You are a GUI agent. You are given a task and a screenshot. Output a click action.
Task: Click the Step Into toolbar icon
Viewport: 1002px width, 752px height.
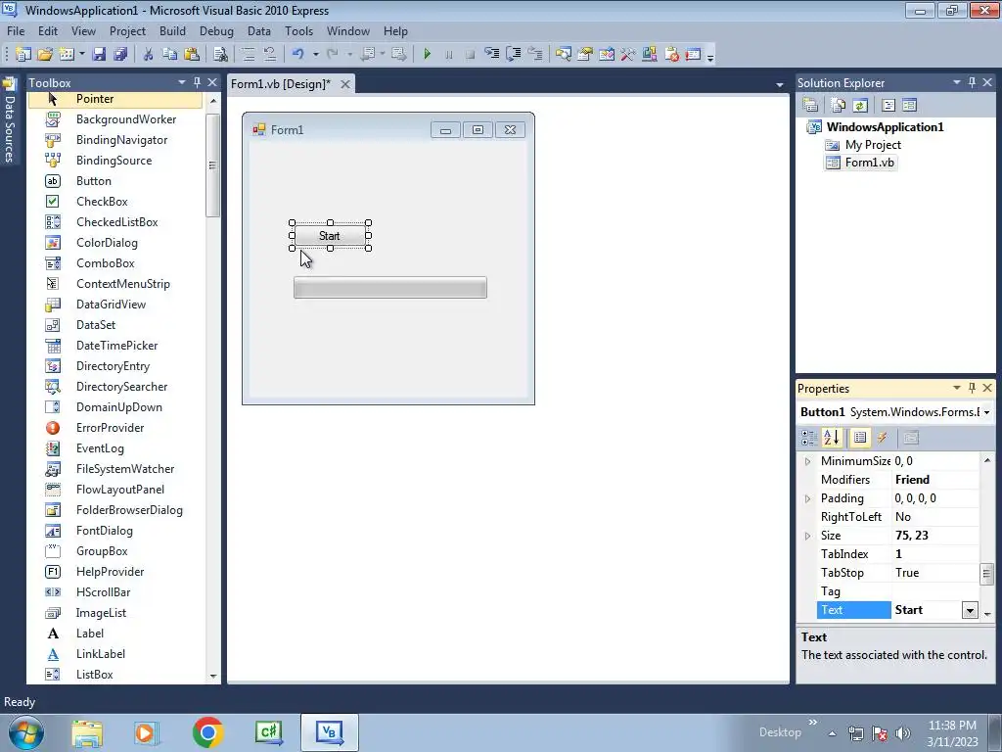click(491, 55)
